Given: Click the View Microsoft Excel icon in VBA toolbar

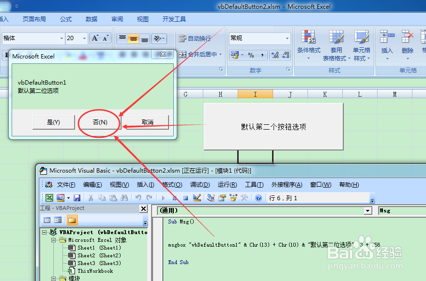Looking at the screenshot, I should tap(49, 198).
